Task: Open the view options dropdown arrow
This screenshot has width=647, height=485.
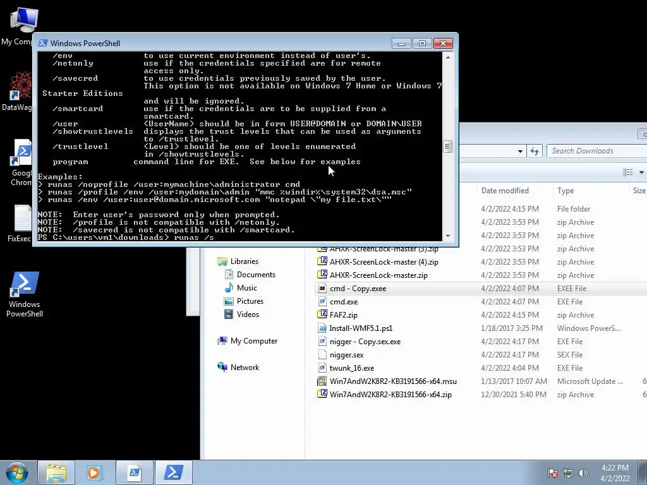Action: click(641, 172)
